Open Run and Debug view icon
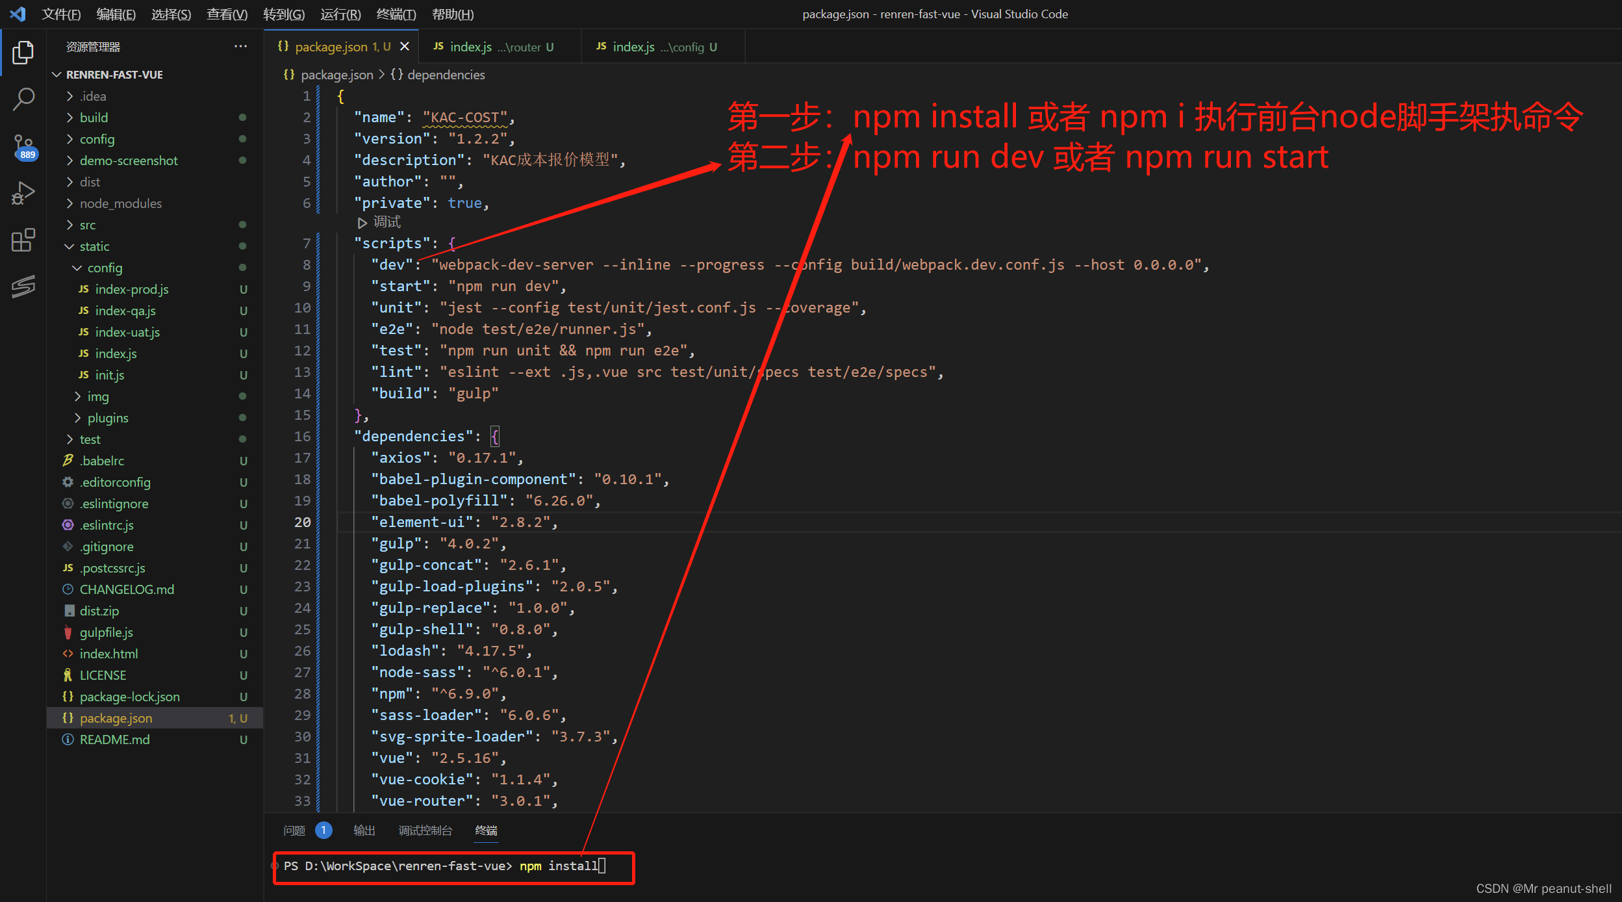Screen dimensions: 1622x902 pos(23,194)
